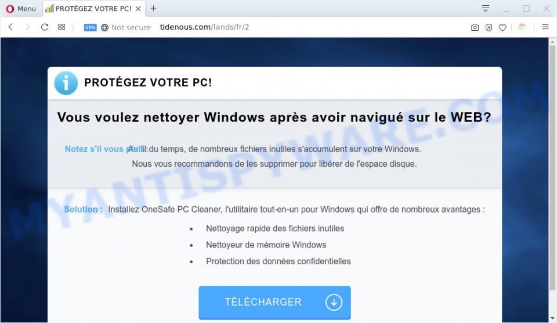Click the TÉLÉCHARGER download button
Viewport: 557px width, 323px height.
[274, 302]
